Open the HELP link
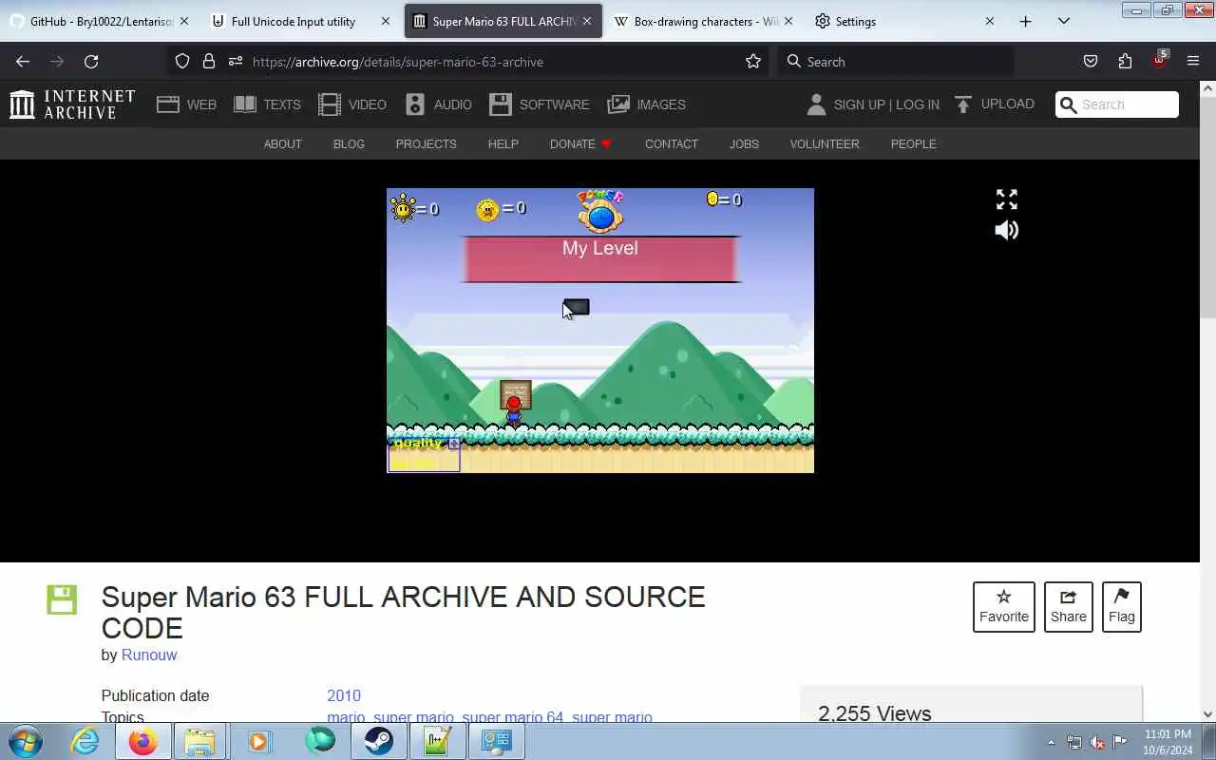1216x760 pixels. click(x=503, y=144)
